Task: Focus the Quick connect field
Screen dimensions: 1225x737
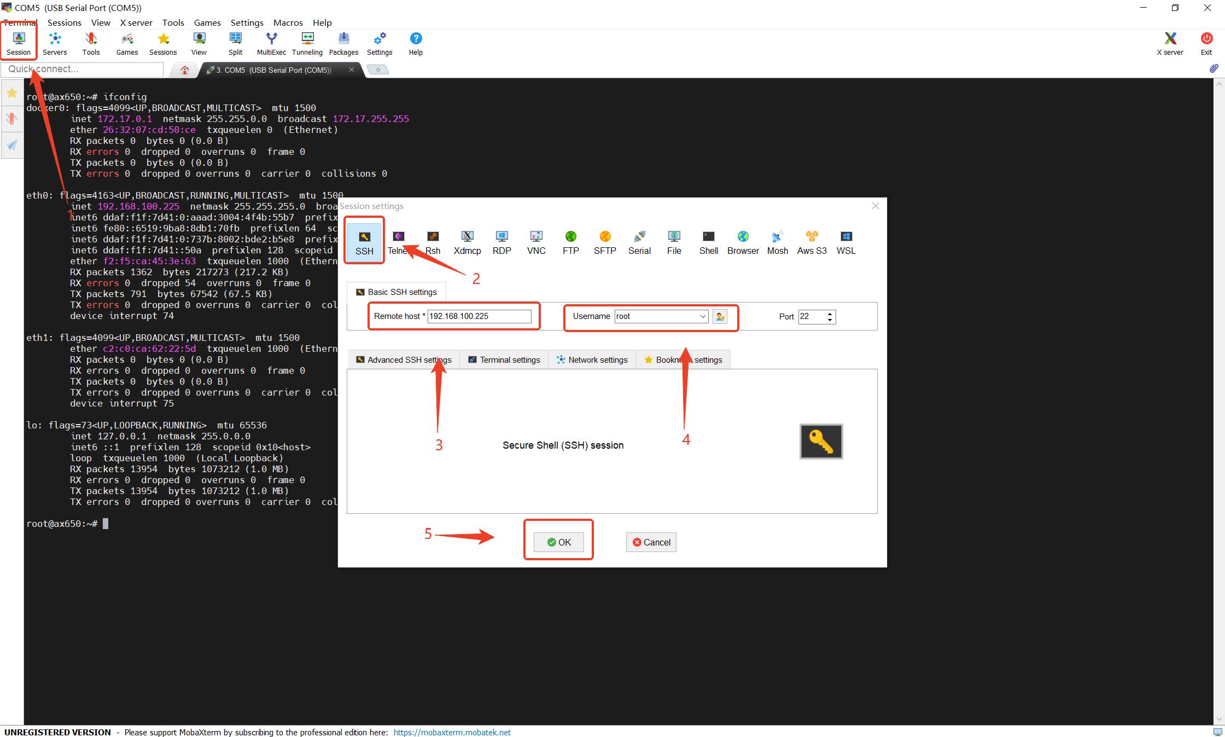Action: pyautogui.click(x=83, y=69)
